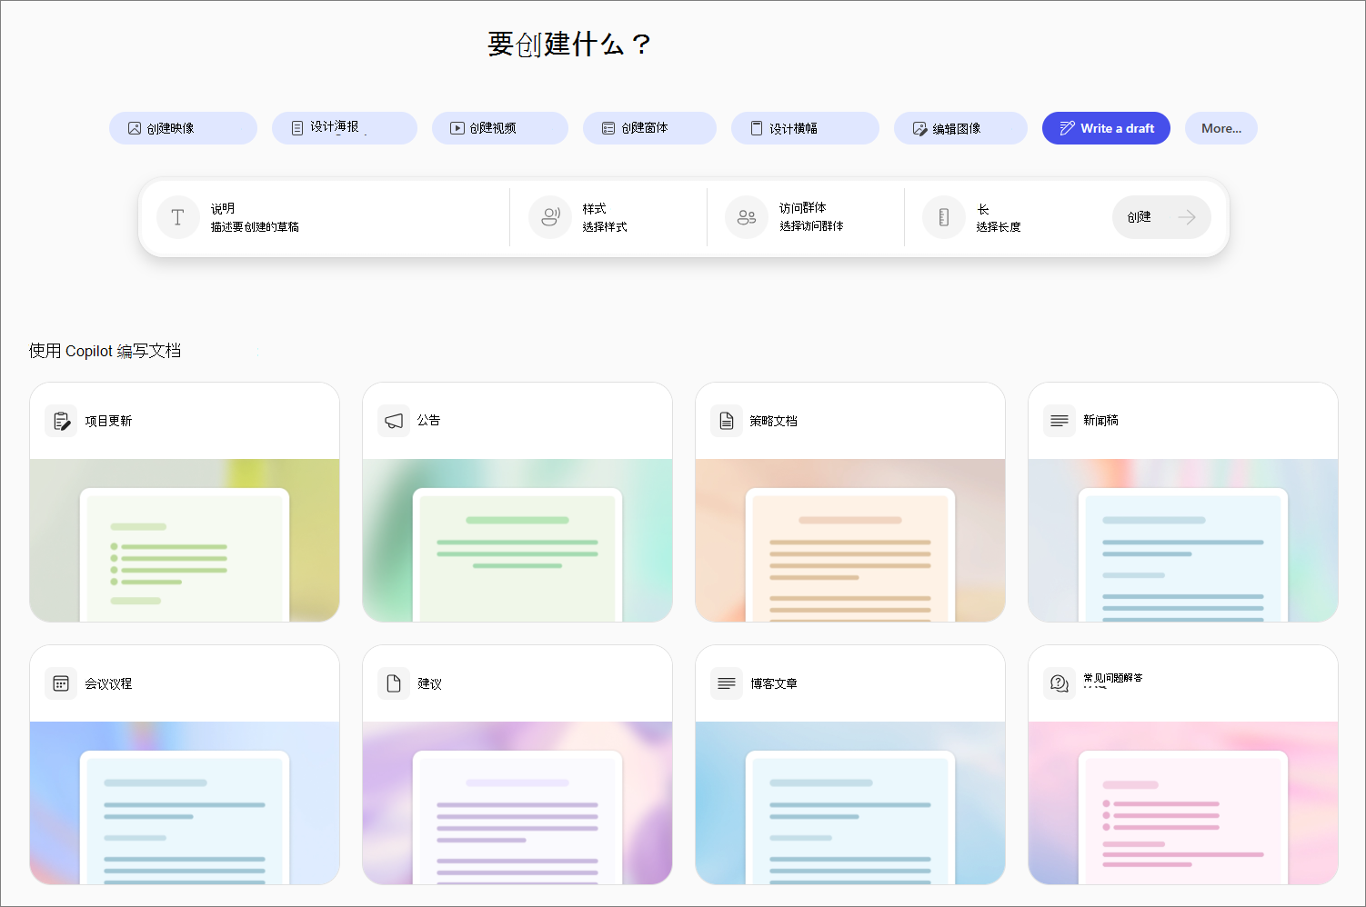This screenshot has height=907, width=1366.
Task: Click the arrow icon in 创建 button
Action: (1187, 217)
